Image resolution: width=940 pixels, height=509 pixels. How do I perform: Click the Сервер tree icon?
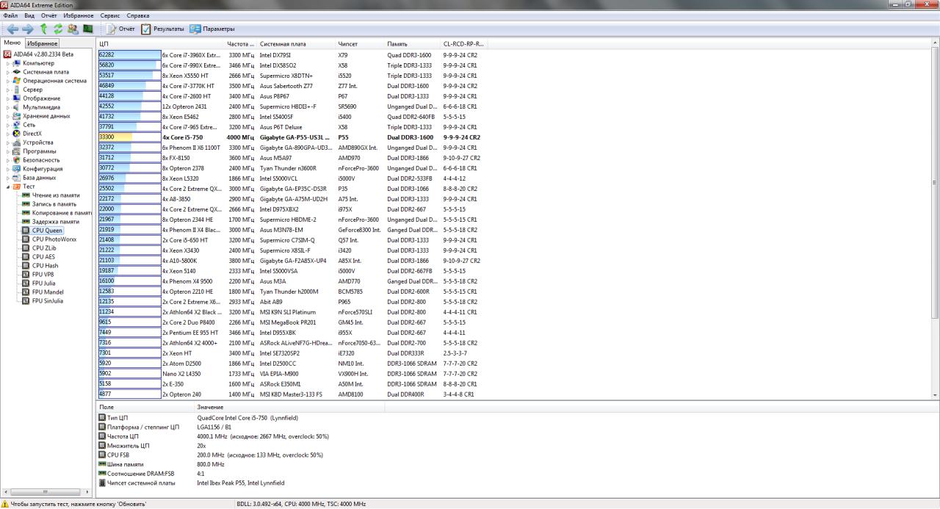coord(17,90)
